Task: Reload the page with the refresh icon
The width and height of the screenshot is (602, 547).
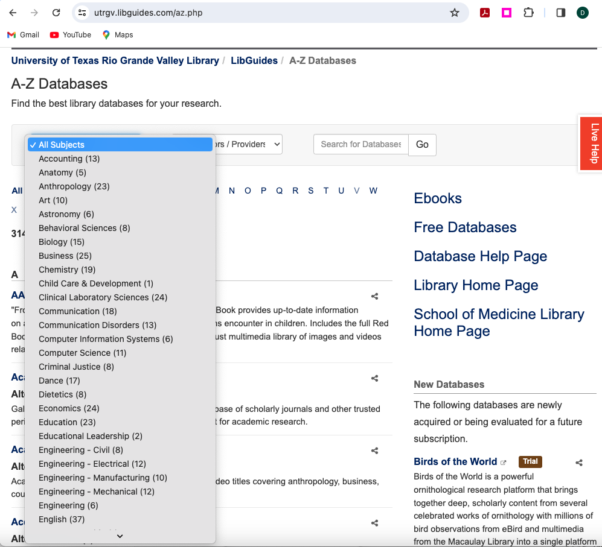Action: tap(55, 12)
